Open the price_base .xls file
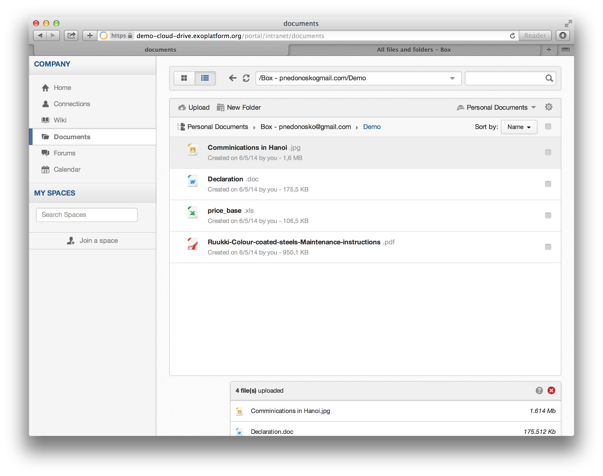 (x=231, y=210)
